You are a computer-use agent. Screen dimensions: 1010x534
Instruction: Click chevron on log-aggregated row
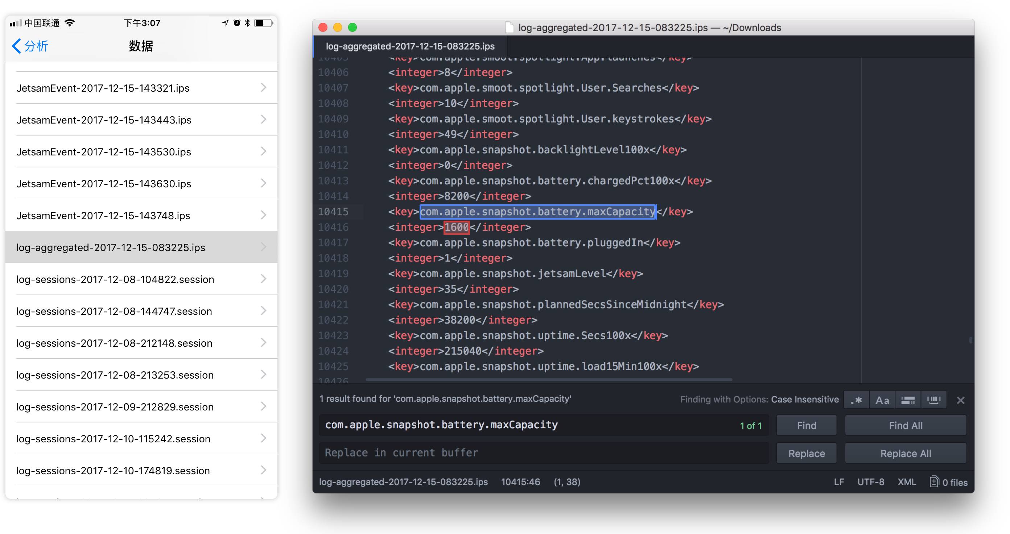click(x=264, y=247)
